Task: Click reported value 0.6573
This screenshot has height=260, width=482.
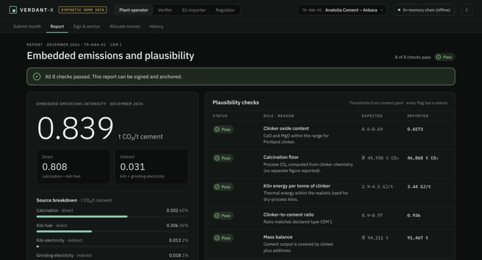Action: [x=415, y=129]
